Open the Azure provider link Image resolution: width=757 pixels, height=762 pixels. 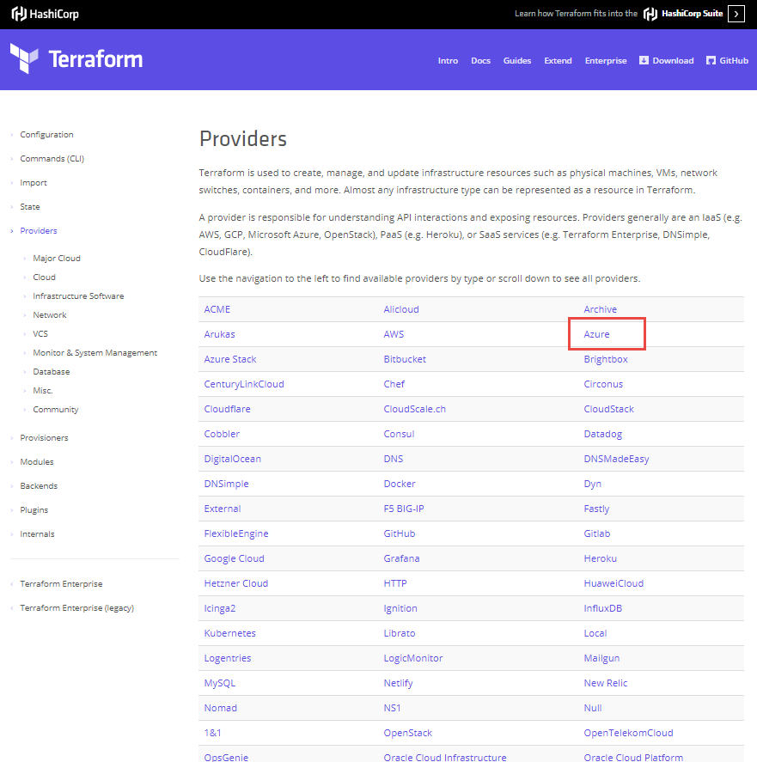click(x=596, y=334)
